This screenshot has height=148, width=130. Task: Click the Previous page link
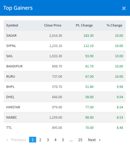(x=16, y=140)
